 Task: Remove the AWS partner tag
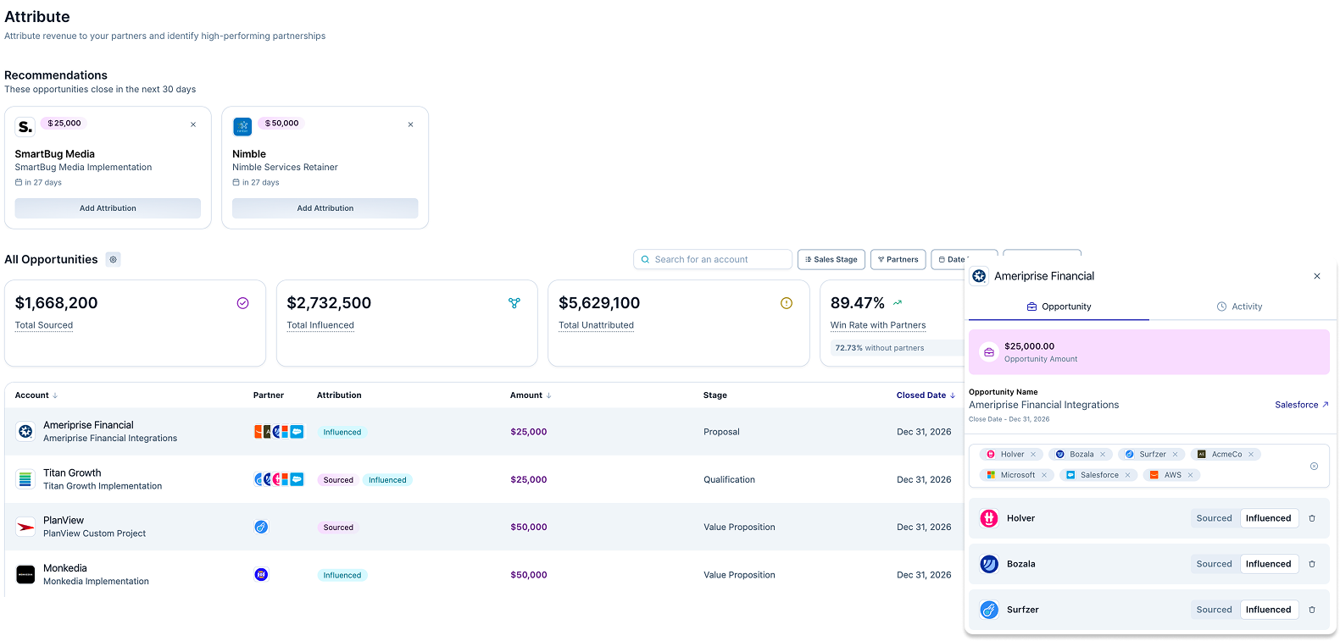(1190, 475)
